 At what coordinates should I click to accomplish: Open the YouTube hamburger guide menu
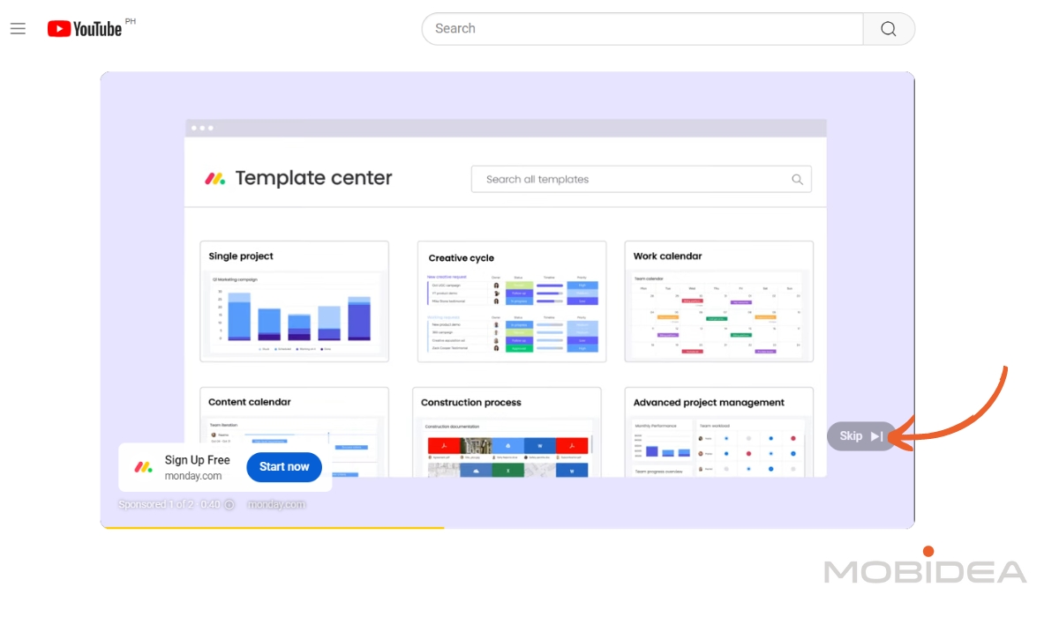(x=18, y=29)
